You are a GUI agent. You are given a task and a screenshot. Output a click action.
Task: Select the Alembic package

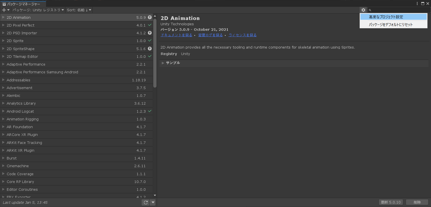click(76, 95)
